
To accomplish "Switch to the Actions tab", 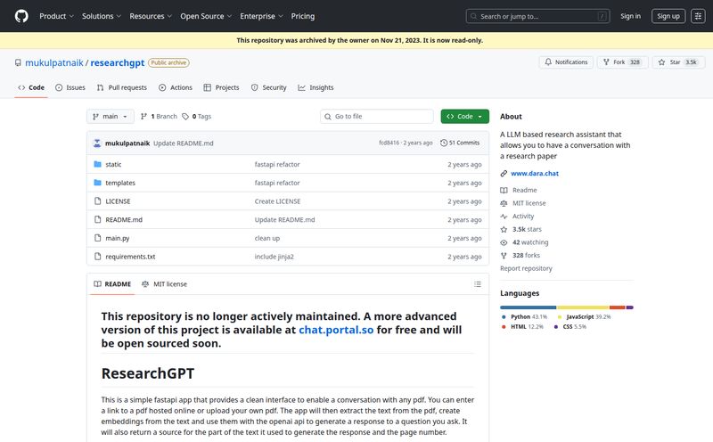I will 176,87.
